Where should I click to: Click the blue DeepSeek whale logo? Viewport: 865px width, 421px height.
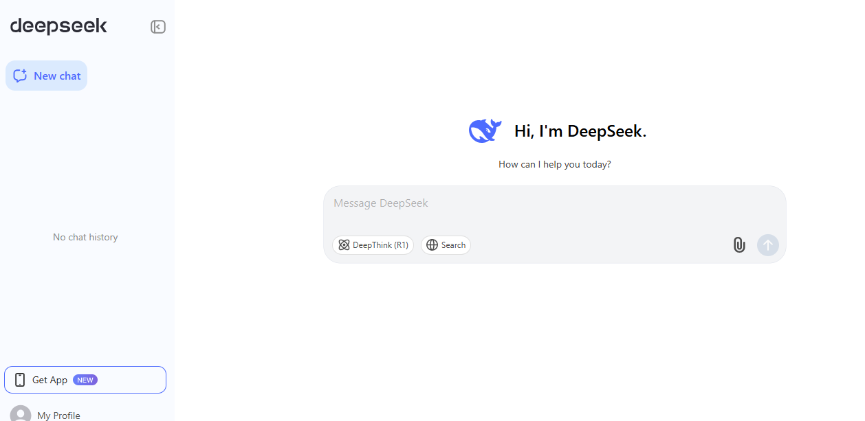pos(485,130)
